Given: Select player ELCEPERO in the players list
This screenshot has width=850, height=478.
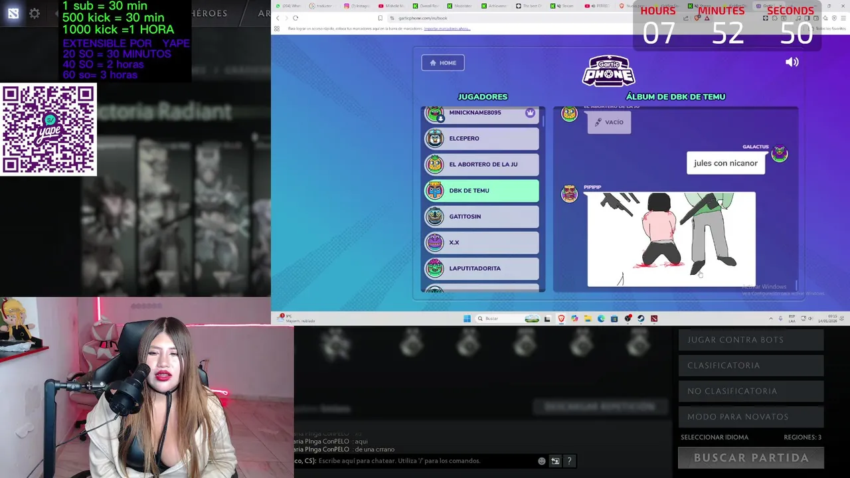Looking at the screenshot, I should 481,138.
